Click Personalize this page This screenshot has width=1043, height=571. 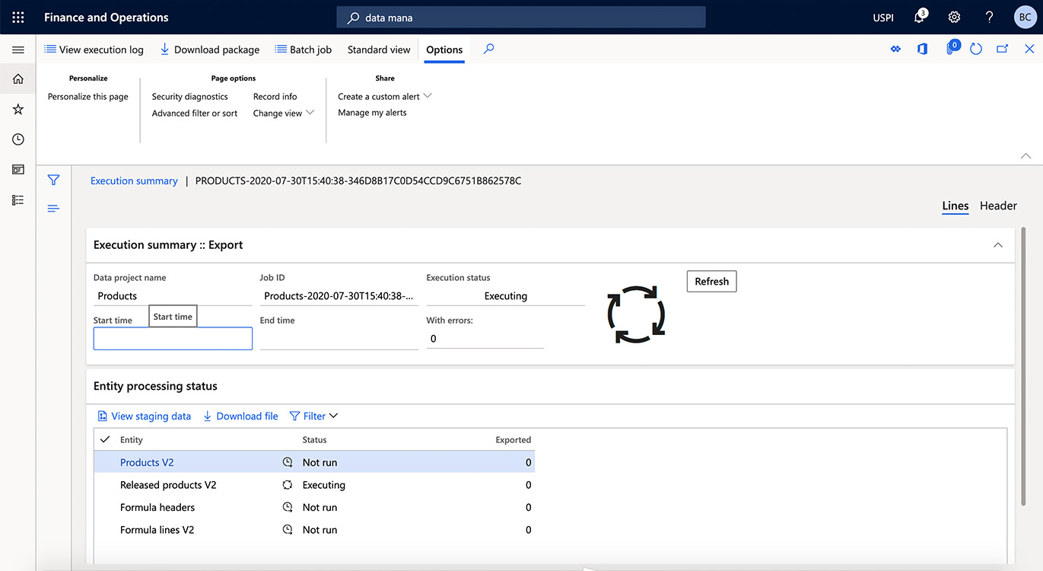(x=88, y=97)
